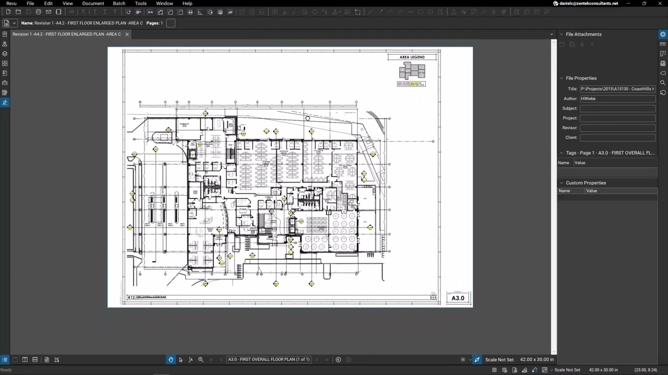The image size is (668, 375).
Task: Click the Email envelope icon in the toolbar
Action: [x=48, y=12]
